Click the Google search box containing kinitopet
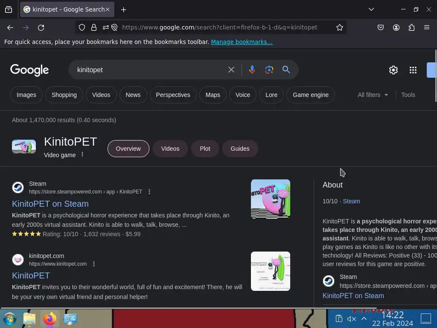 click(x=151, y=70)
